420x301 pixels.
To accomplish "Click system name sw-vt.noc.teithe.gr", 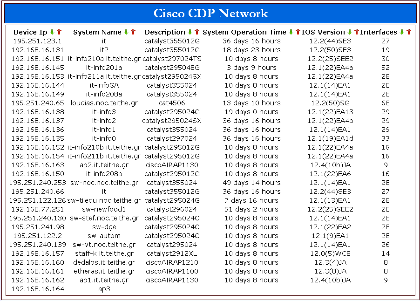I will [104, 245].
